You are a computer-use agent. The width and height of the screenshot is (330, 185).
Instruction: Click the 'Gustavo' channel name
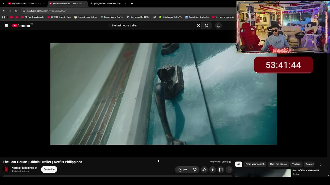coord(296,174)
